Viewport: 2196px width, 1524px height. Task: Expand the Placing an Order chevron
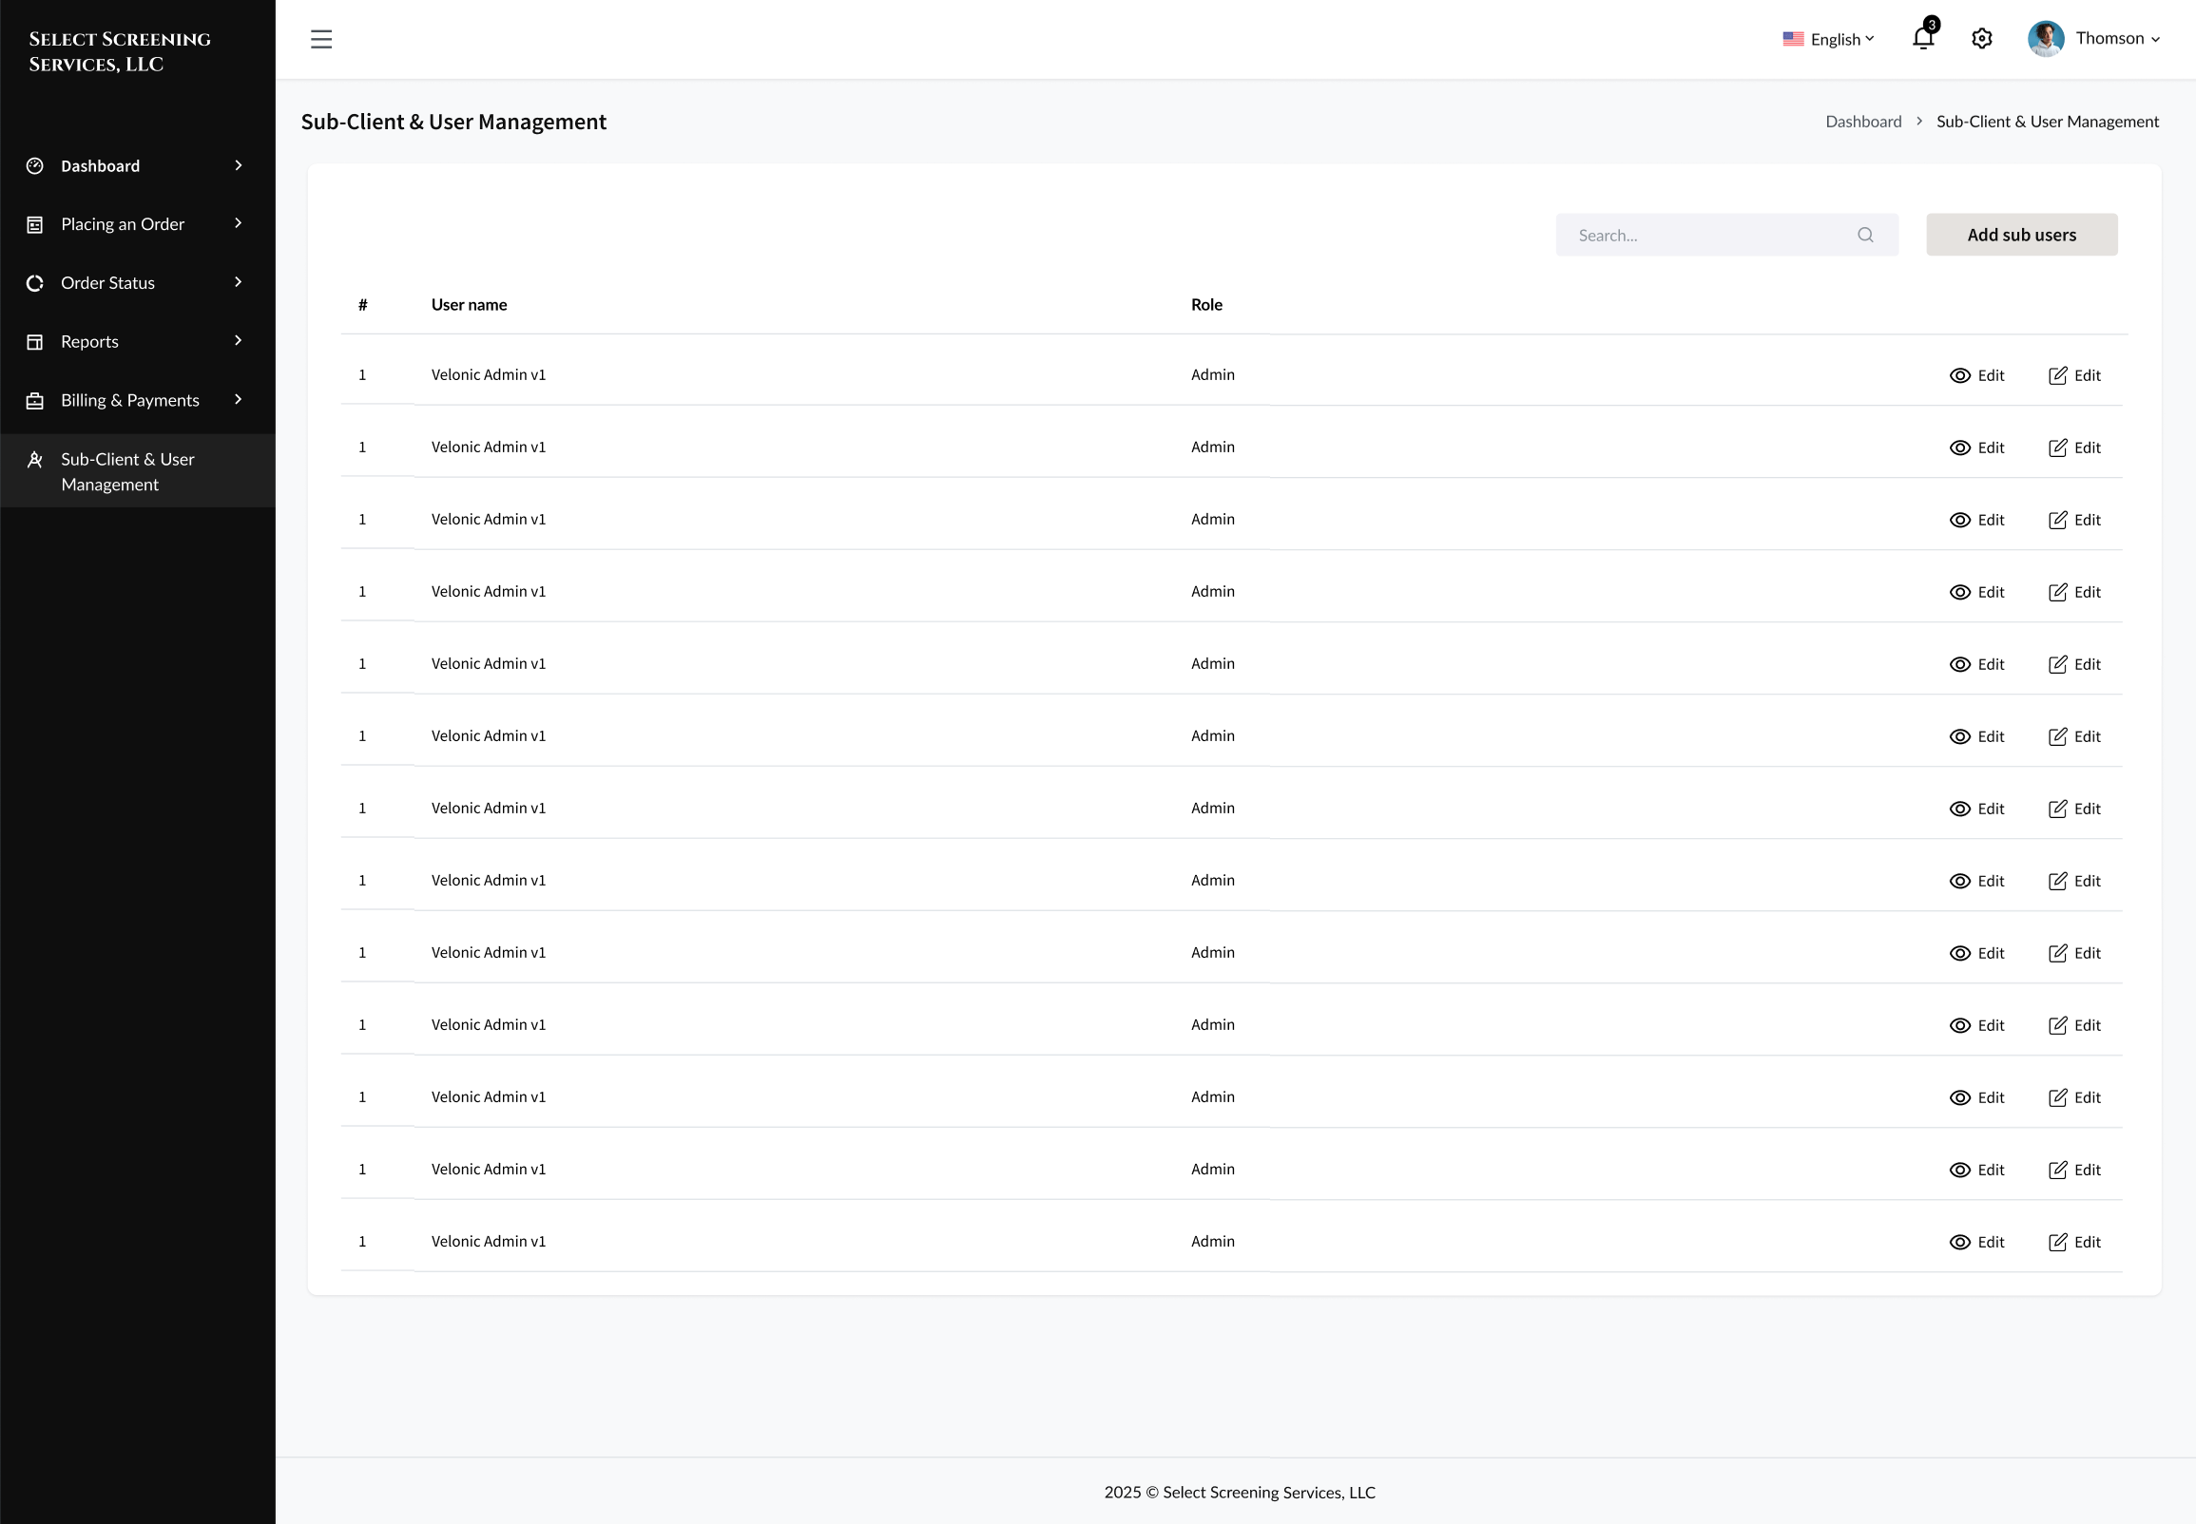[238, 223]
